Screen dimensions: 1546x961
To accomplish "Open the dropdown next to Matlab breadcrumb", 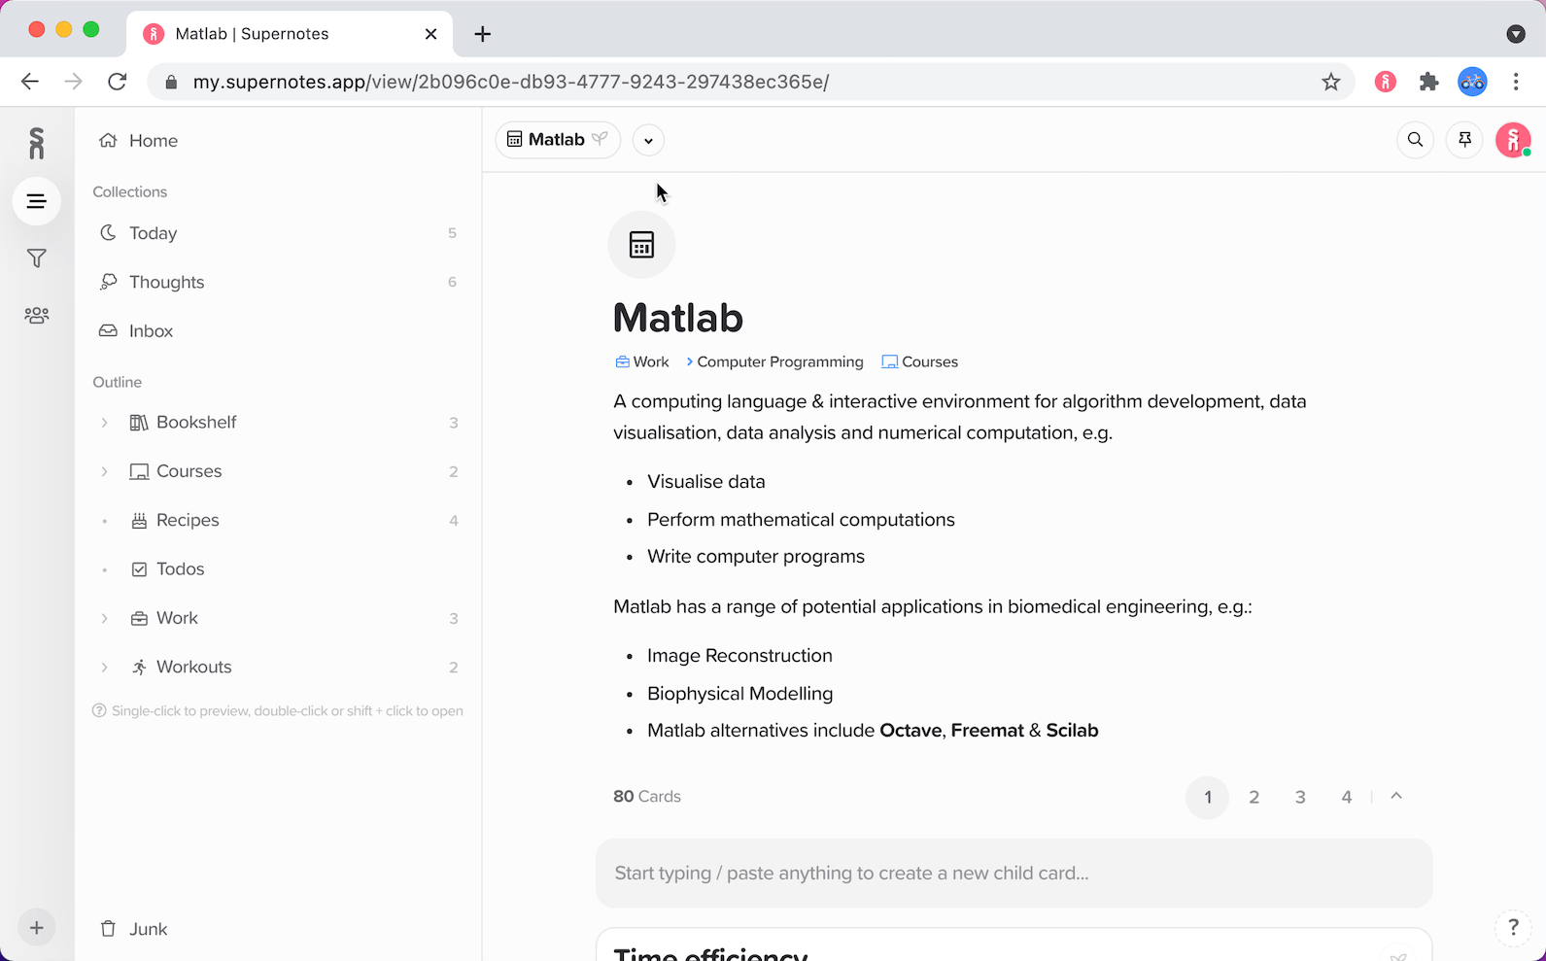I will [x=648, y=140].
